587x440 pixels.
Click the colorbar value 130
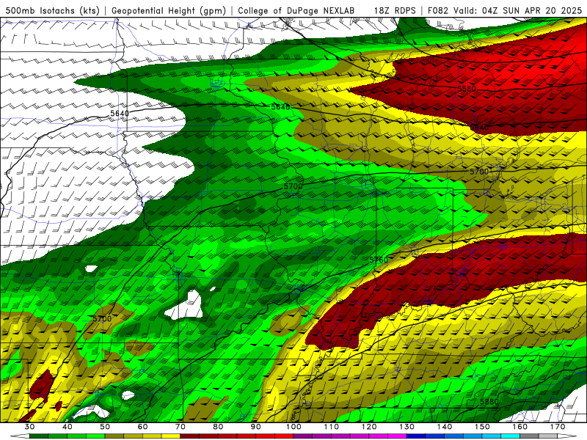pyautogui.click(x=407, y=427)
